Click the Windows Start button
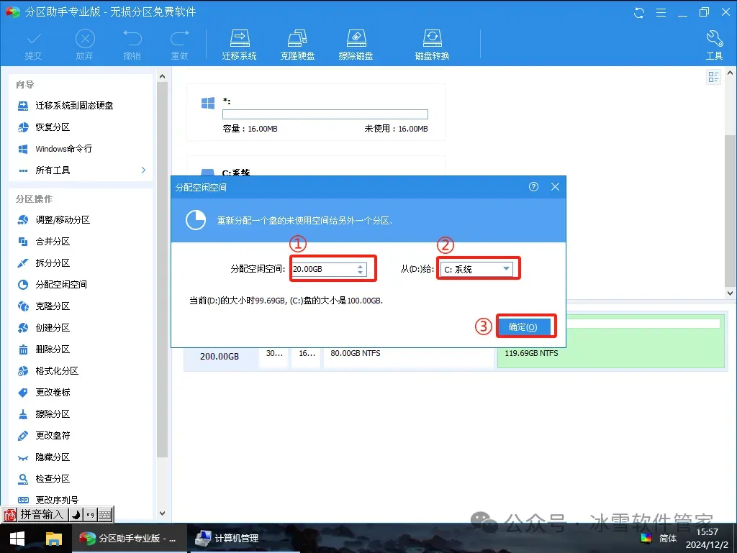The image size is (737, 553). coord(17,539)
